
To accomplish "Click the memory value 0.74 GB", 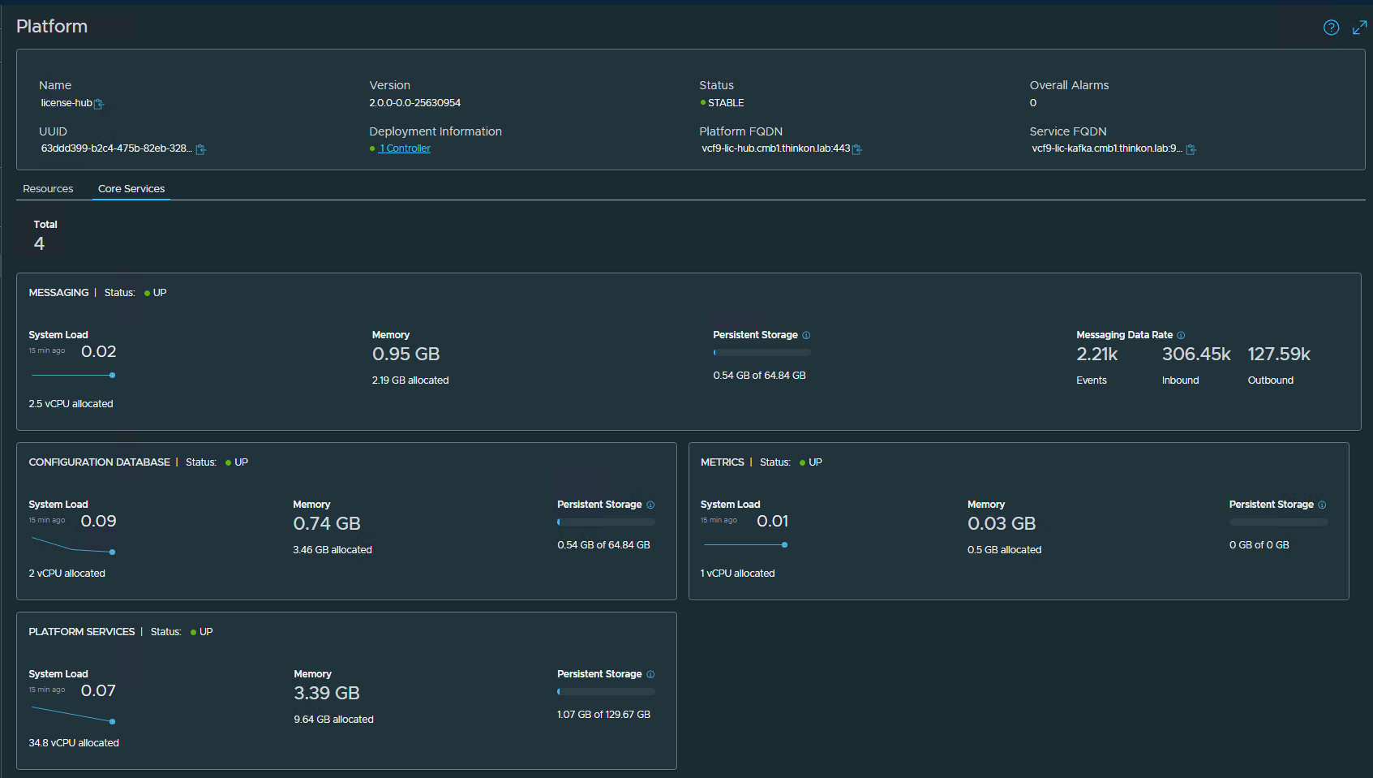I will (x=327, y=523).
